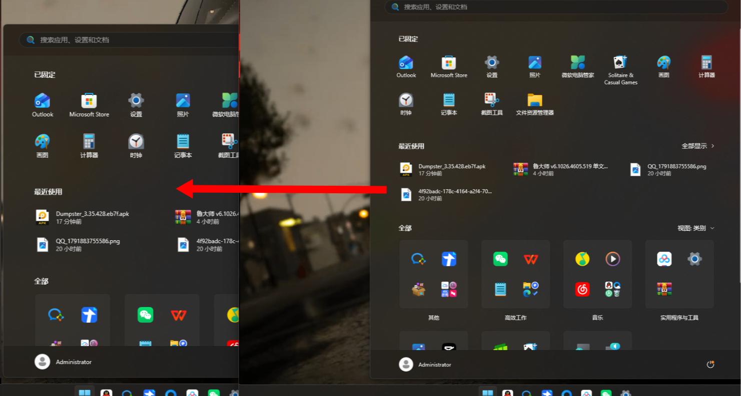Viewport: 741px width, 396px height.
Task: Open 记事本 in the right Start menu
Action: click(449, 104)
